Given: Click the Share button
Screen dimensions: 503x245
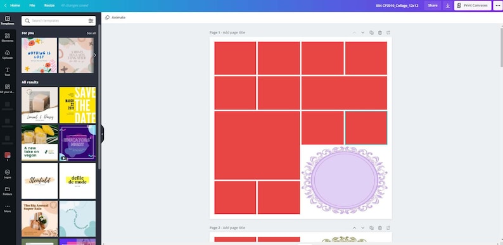Looking at the screenshot, I should [433, 6].
